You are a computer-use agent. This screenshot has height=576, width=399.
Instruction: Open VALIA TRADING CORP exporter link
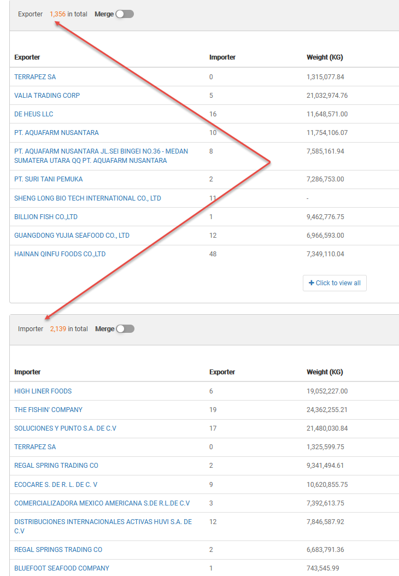point(47,96)
